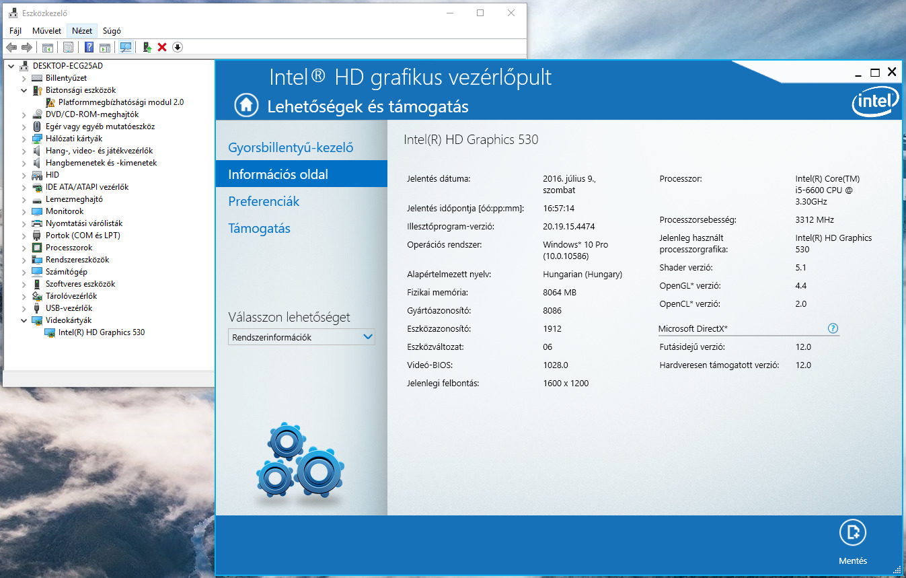The image size is (906, 578).
Task: Collapse the DESKTOP-ECG25AD root node
Action: 11,66
